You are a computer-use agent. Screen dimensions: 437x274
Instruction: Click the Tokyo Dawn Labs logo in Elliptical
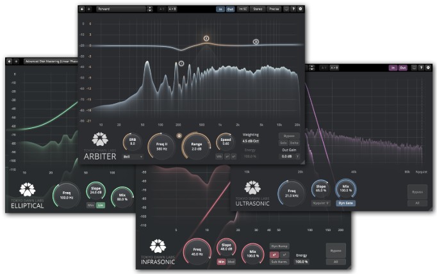(28, 189)
